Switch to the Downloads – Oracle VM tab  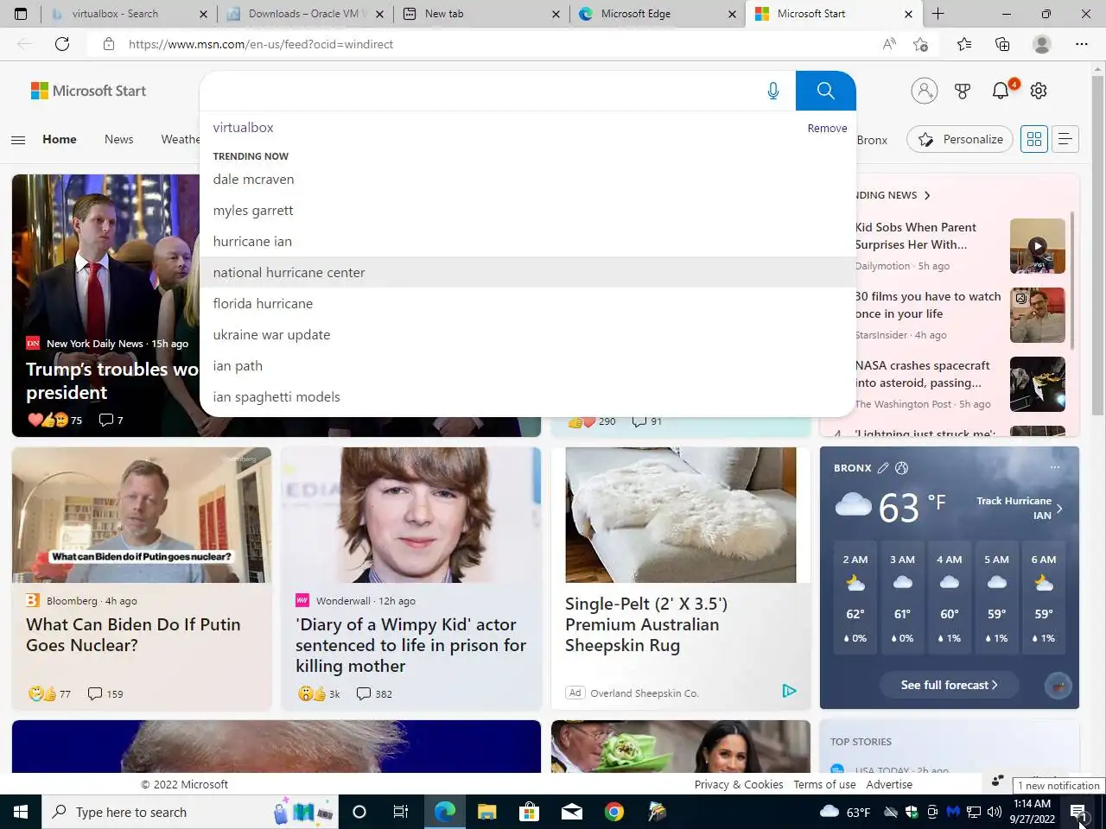click(304, 14)
